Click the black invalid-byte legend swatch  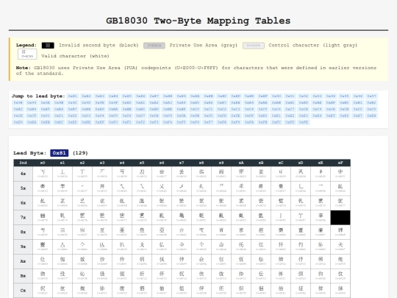click(x=48, y=46)
